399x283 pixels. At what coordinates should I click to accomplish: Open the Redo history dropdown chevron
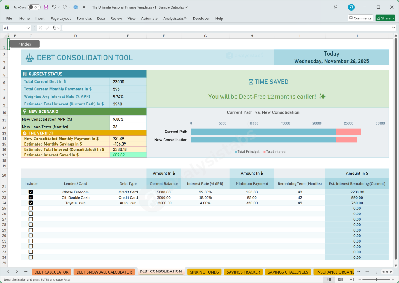click(x=69, y=7)
